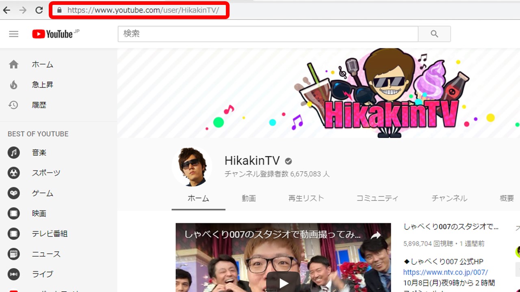Click the home icon in sidebar
Image resolution: width=520 pixels, height=292 pixels.
pyautogui.click(x=14, y=64)
